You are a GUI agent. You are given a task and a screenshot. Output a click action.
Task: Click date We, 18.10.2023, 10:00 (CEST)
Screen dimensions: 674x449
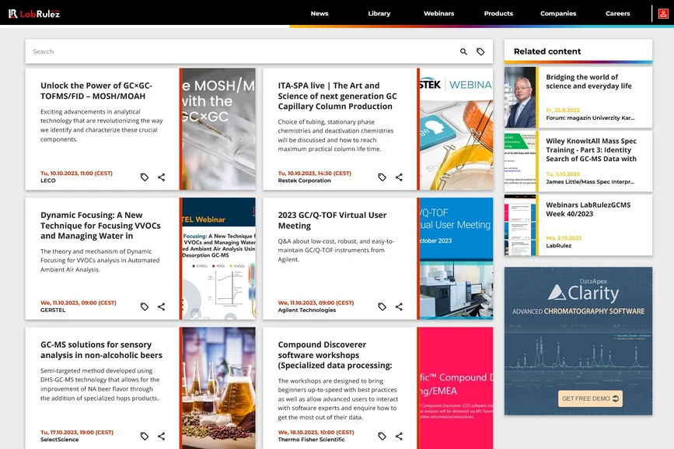click(x=316, y=432)
